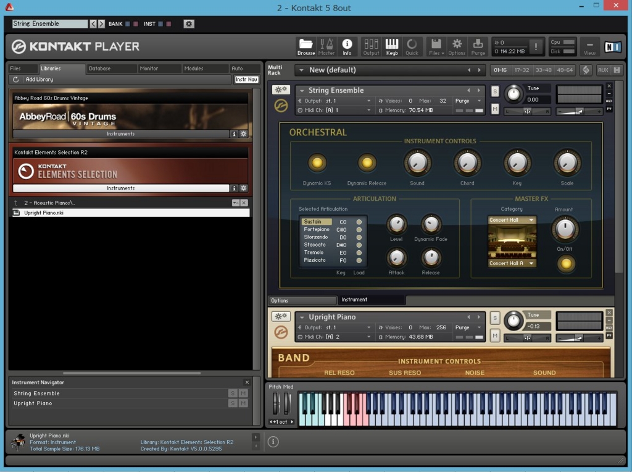The height and width of the screenshot is (472, 632).
Task: Click the Purge toolbar icon
Action: click(x=478, y=47)
